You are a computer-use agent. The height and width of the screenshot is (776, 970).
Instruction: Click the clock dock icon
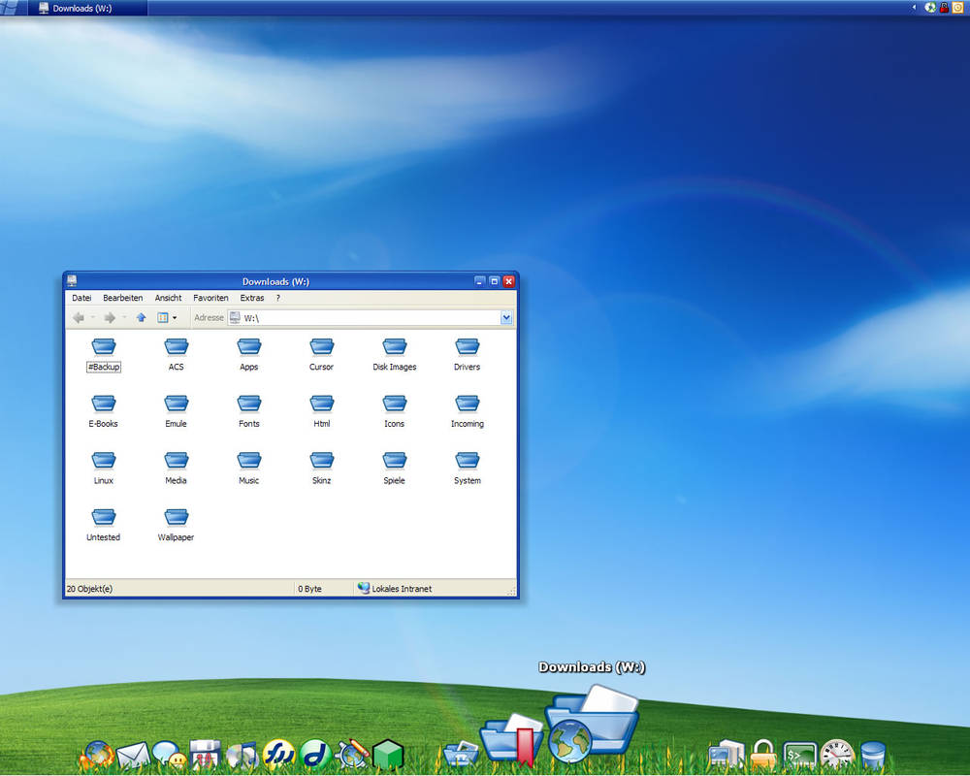837,754
